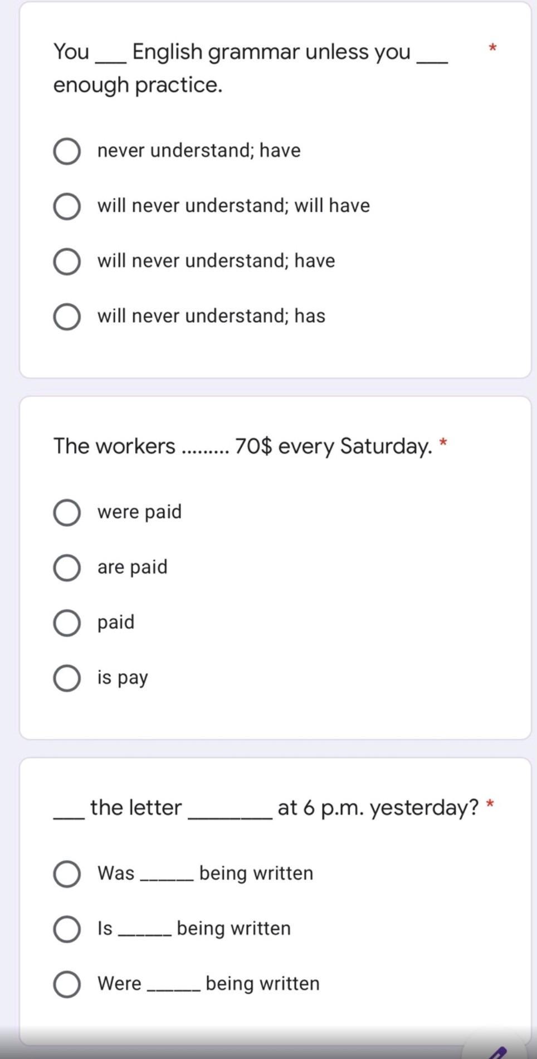Click the letter question text

(x=266, y=807)
